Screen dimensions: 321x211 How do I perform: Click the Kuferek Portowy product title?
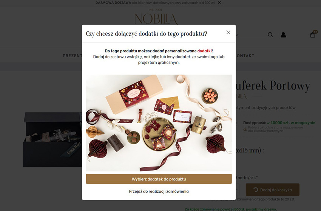tap(273, 86)
